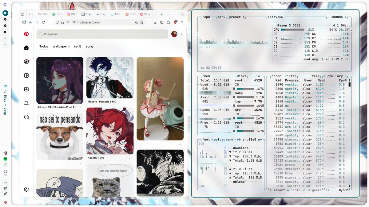
Task: Open Firefox account icon
Action: tap(161, 22)
